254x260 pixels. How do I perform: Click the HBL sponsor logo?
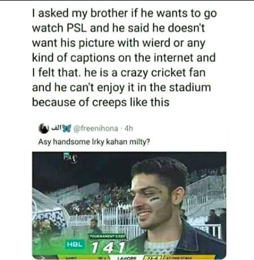click(75, 244)
